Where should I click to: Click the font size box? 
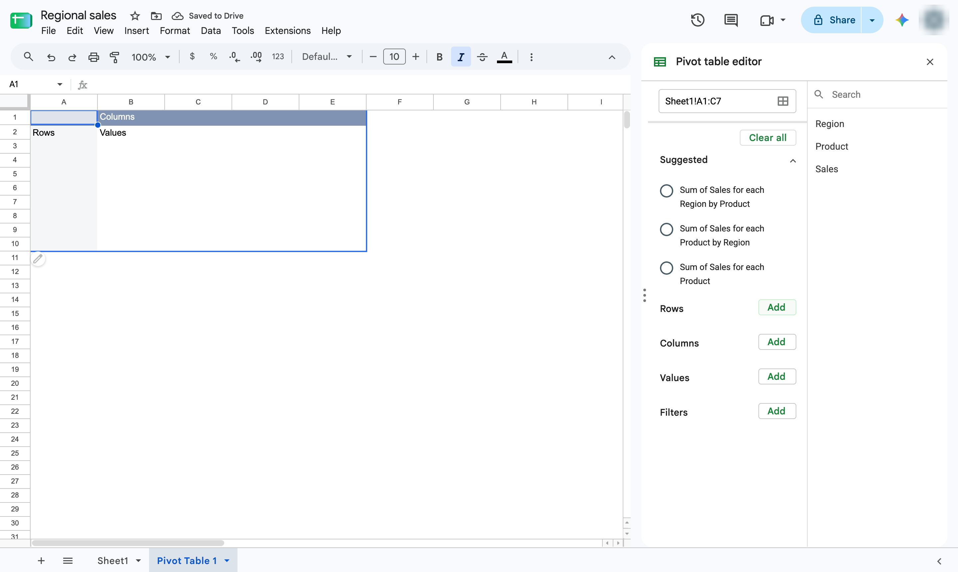tap(394, 57)
